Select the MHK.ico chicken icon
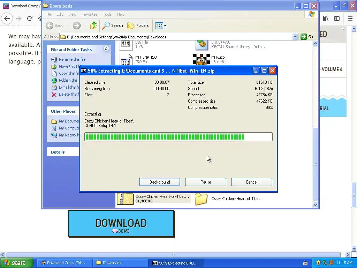The image size is (357, 268). tap(201, 59)
